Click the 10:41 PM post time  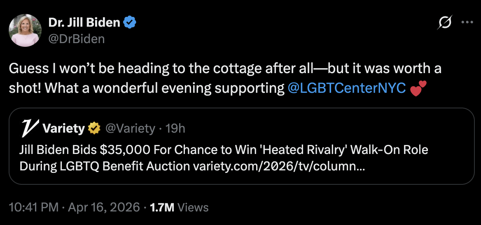point(34,207)
